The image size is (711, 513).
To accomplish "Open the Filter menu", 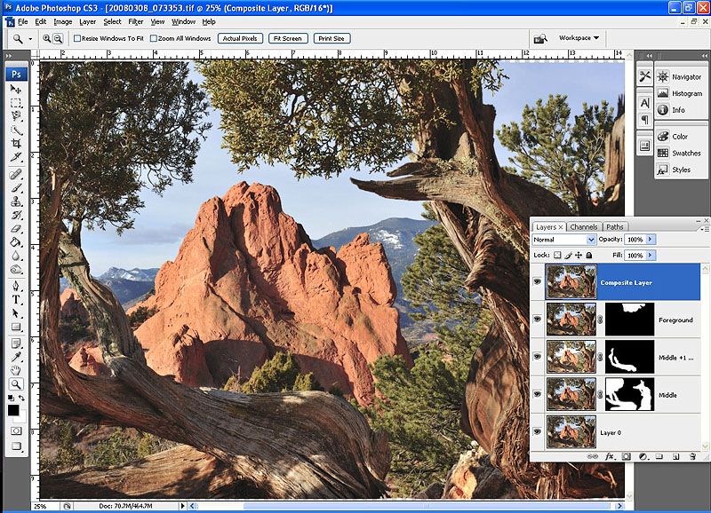I will pos(135,21).
